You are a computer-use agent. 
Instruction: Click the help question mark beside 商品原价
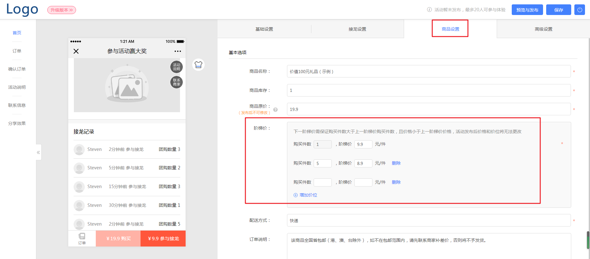[x=275, y=110]
